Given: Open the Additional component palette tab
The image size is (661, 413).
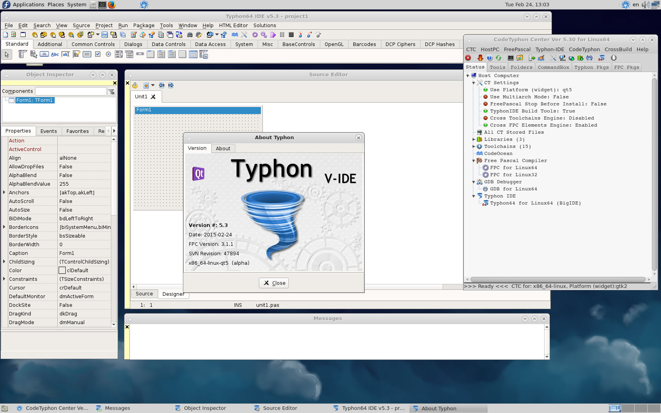Looking at the screenshot, I should (x=50, y=44).
